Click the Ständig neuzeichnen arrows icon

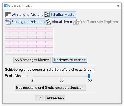click(8, 22)
